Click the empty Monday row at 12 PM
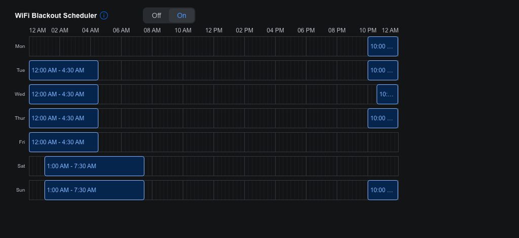The width and height of the screenshot is (519, 238). [214, 47]
